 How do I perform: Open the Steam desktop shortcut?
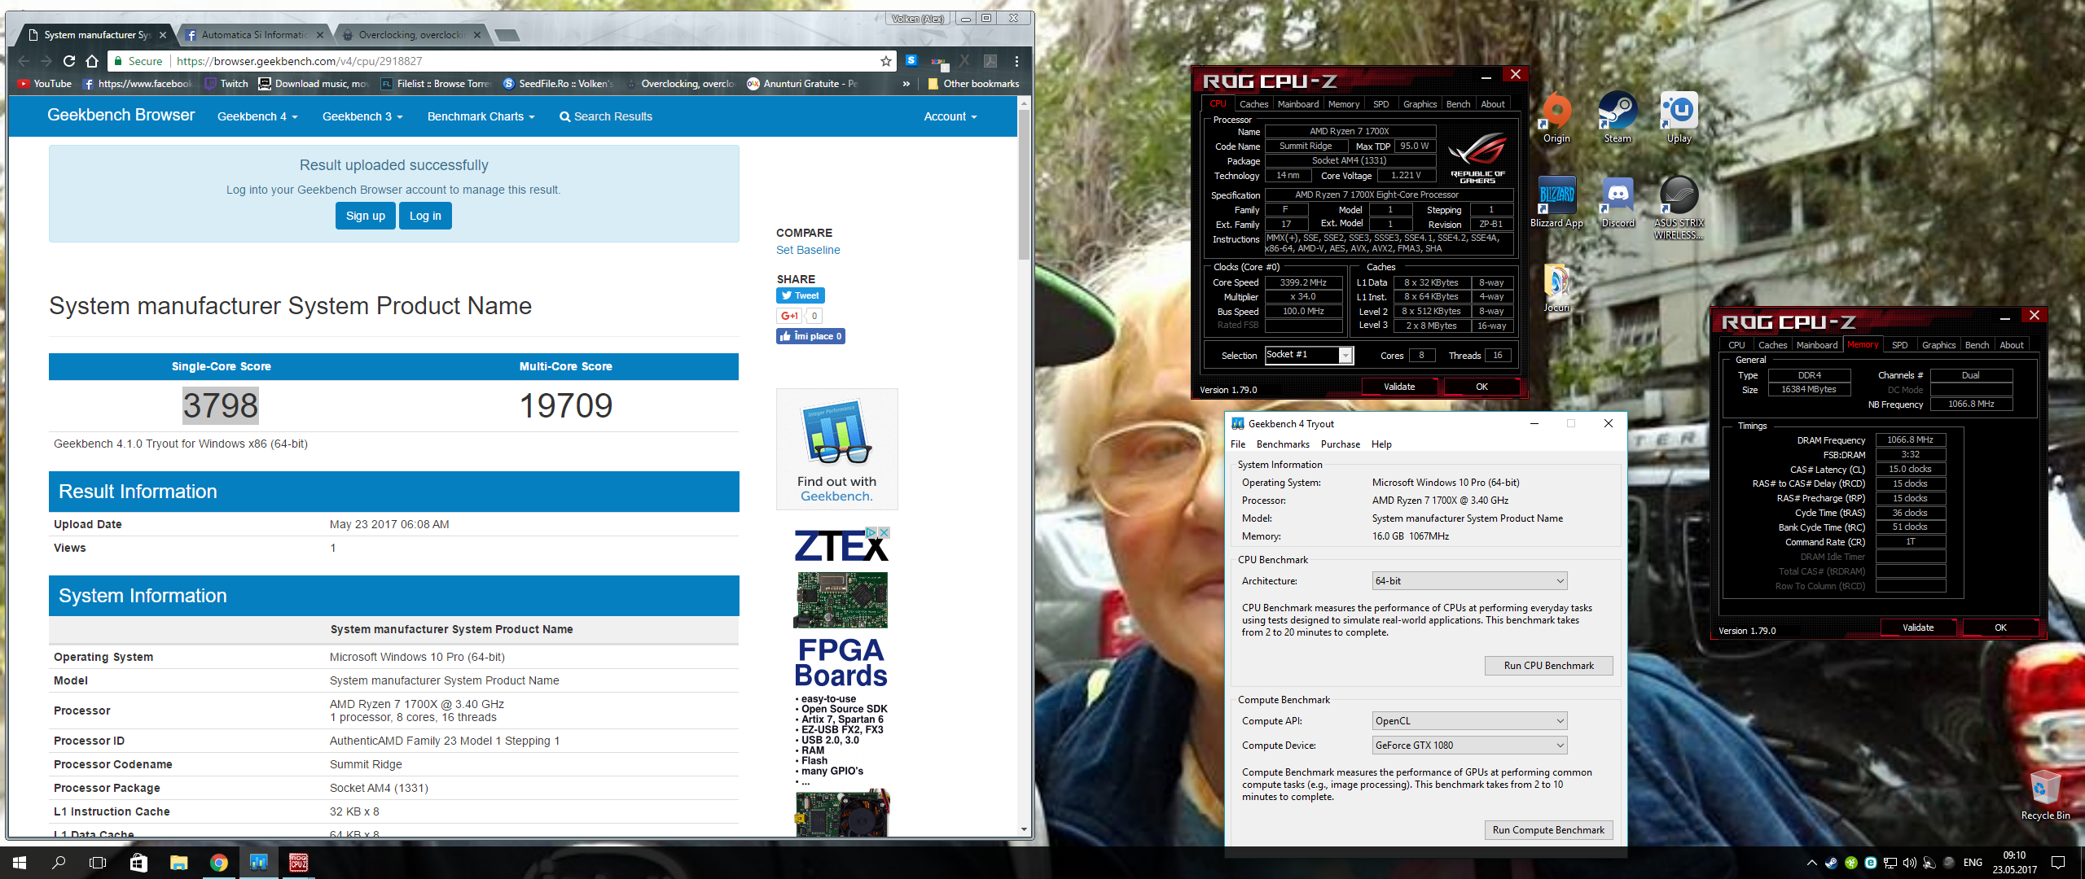coord(1618,118)
